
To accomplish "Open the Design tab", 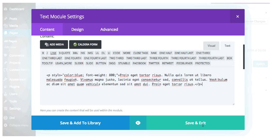I will (77, 30).
